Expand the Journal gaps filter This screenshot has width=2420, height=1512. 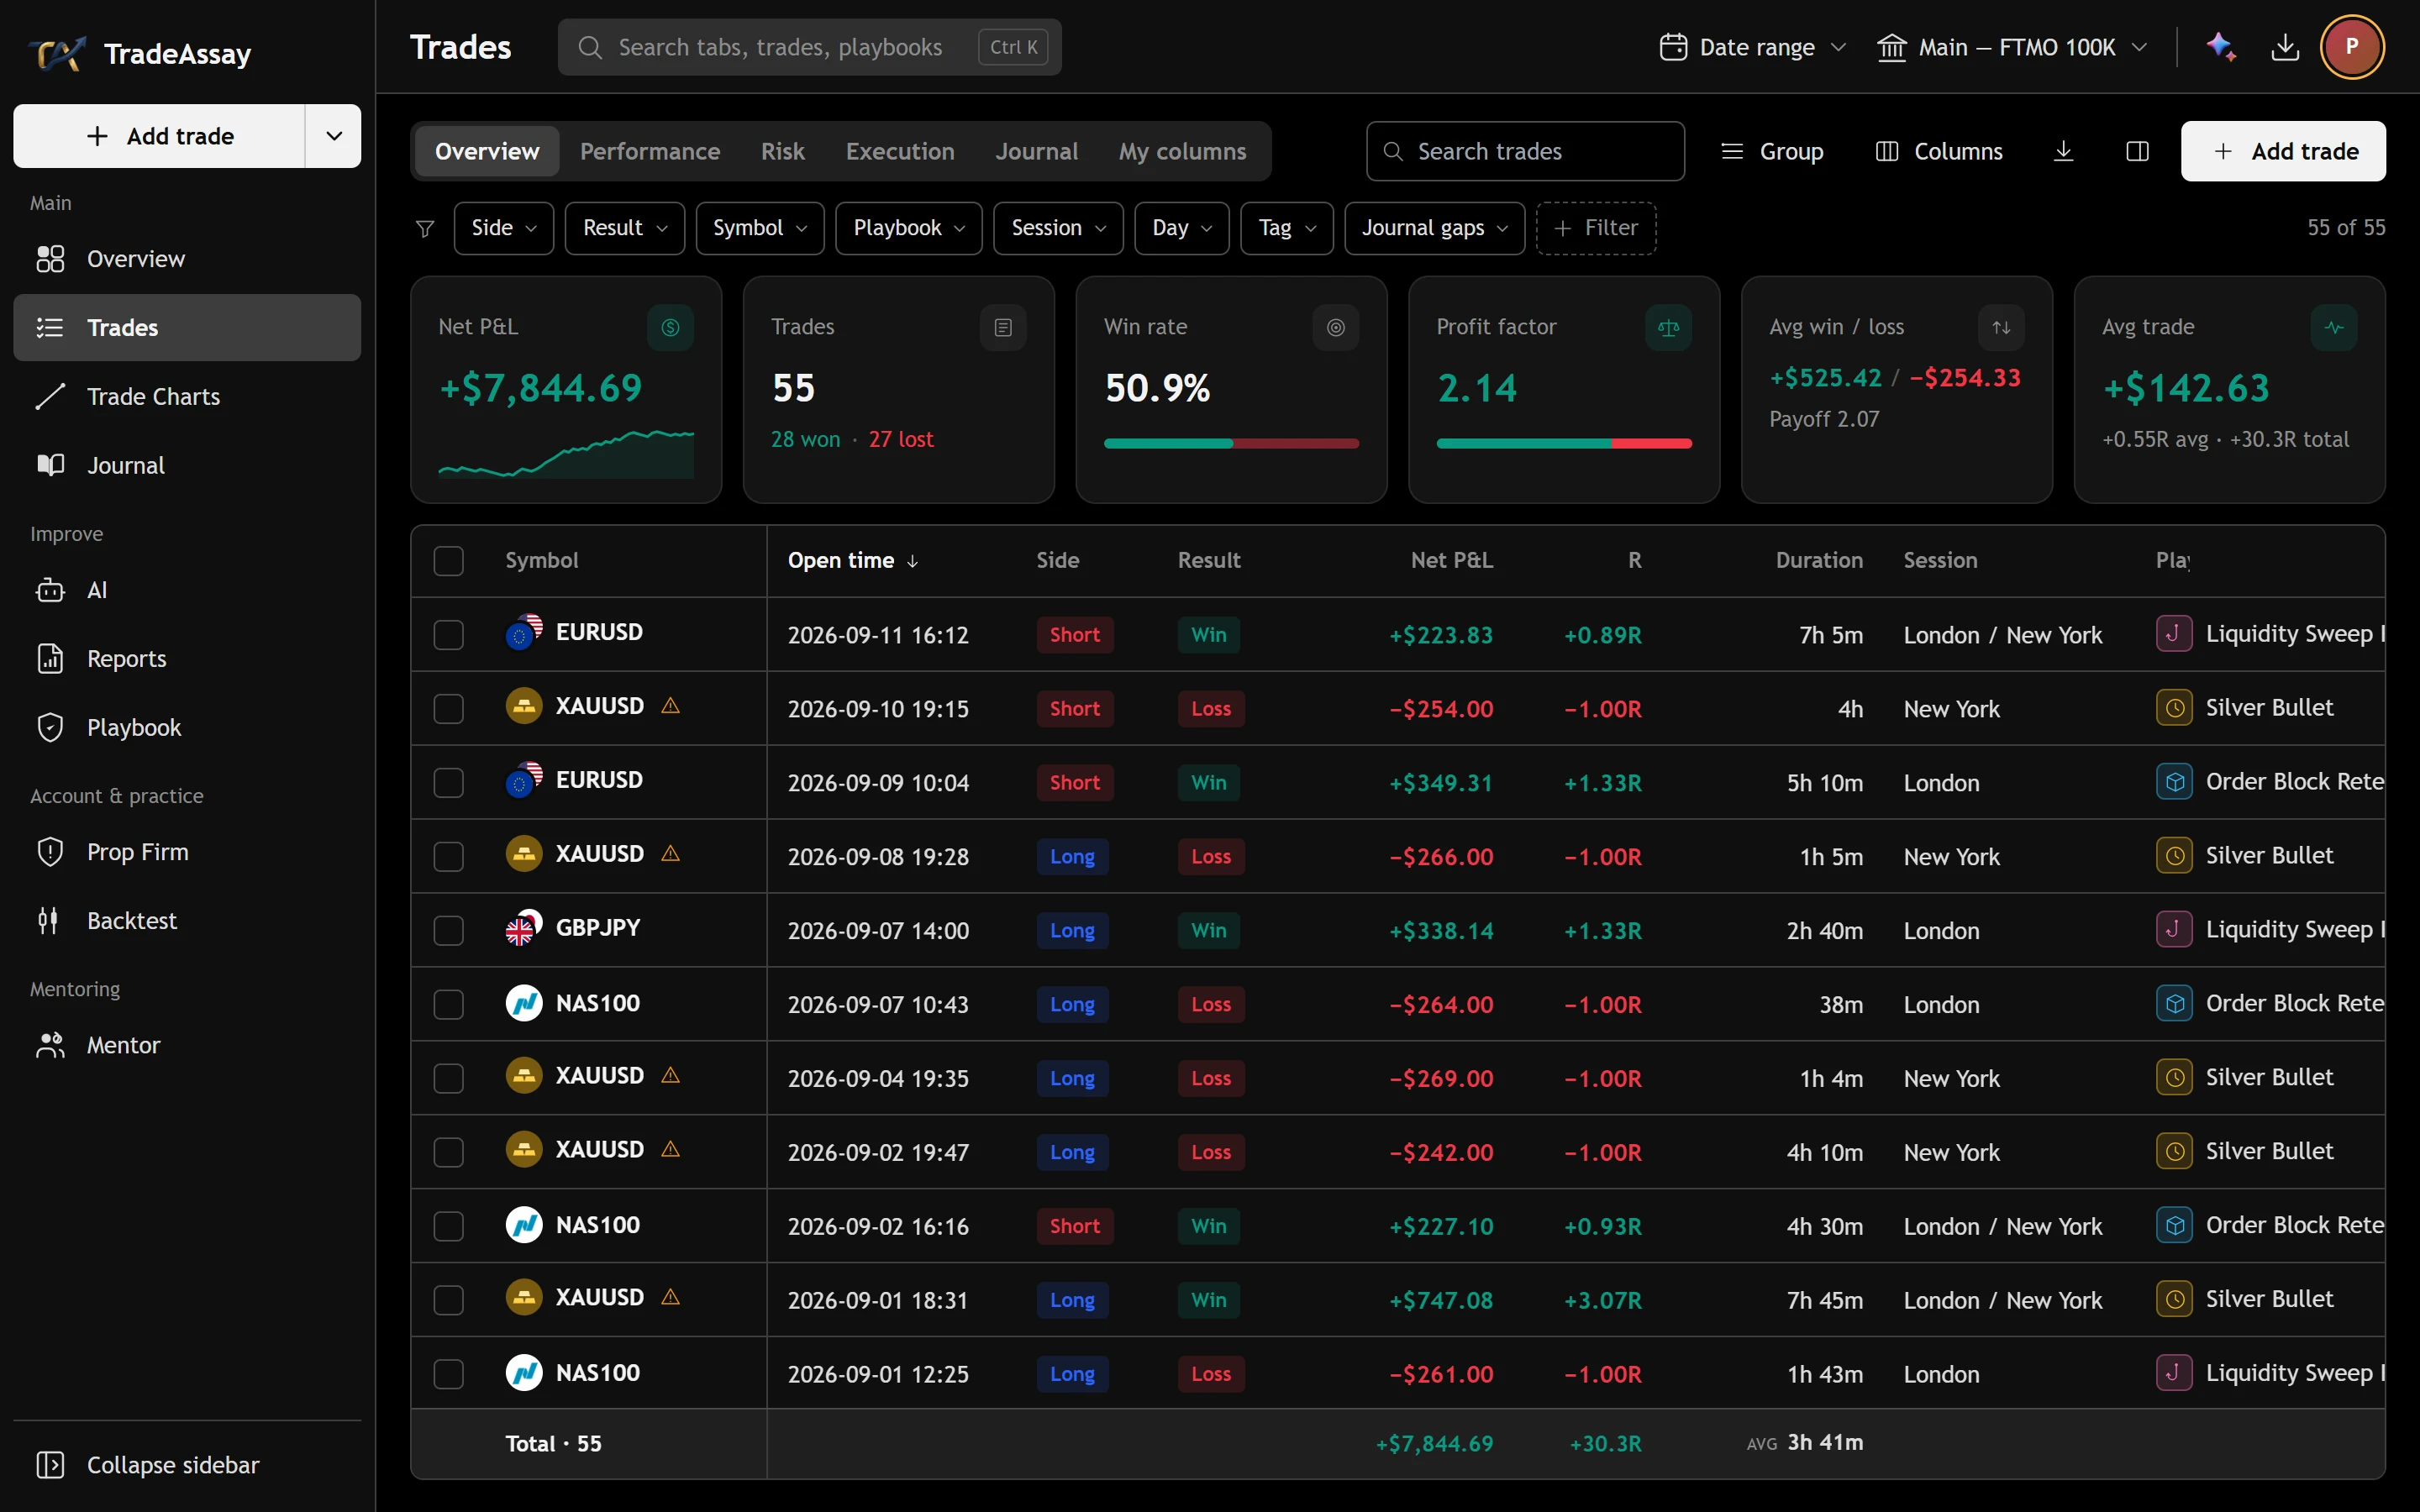tap(1435, 228)
